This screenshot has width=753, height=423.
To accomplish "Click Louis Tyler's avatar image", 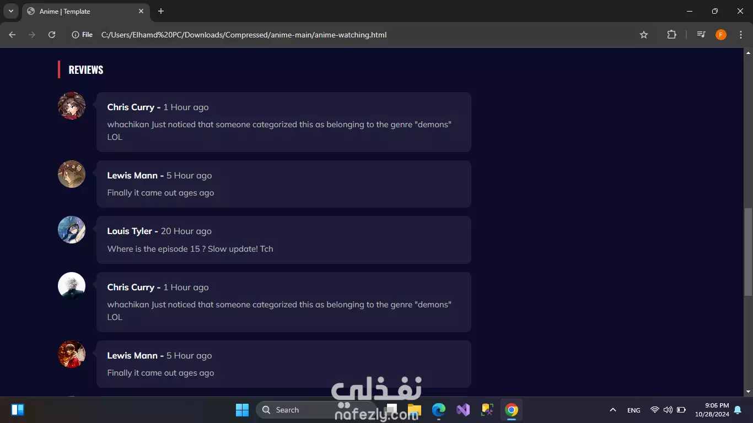I will coord(72,230).
